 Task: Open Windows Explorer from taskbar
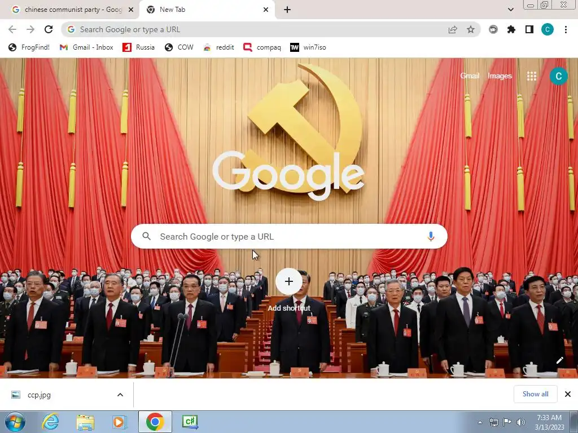click(x=85, y=422)
